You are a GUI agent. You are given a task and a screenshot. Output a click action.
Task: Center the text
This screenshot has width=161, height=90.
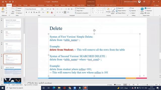point(60,12)
